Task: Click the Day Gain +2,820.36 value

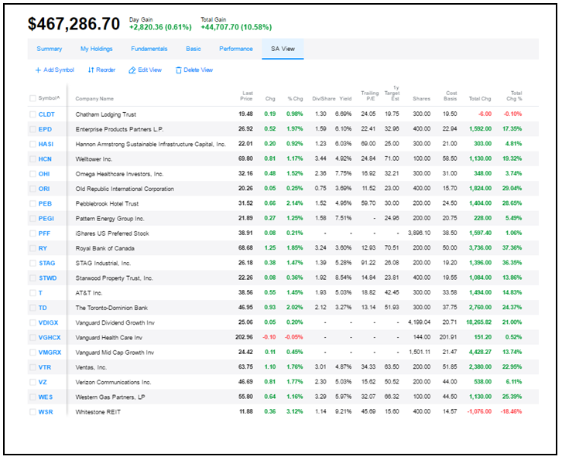Action: (x=160, y=28)
